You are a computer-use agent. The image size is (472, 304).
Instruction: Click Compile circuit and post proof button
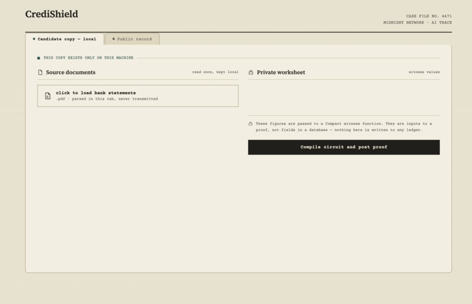344,147
